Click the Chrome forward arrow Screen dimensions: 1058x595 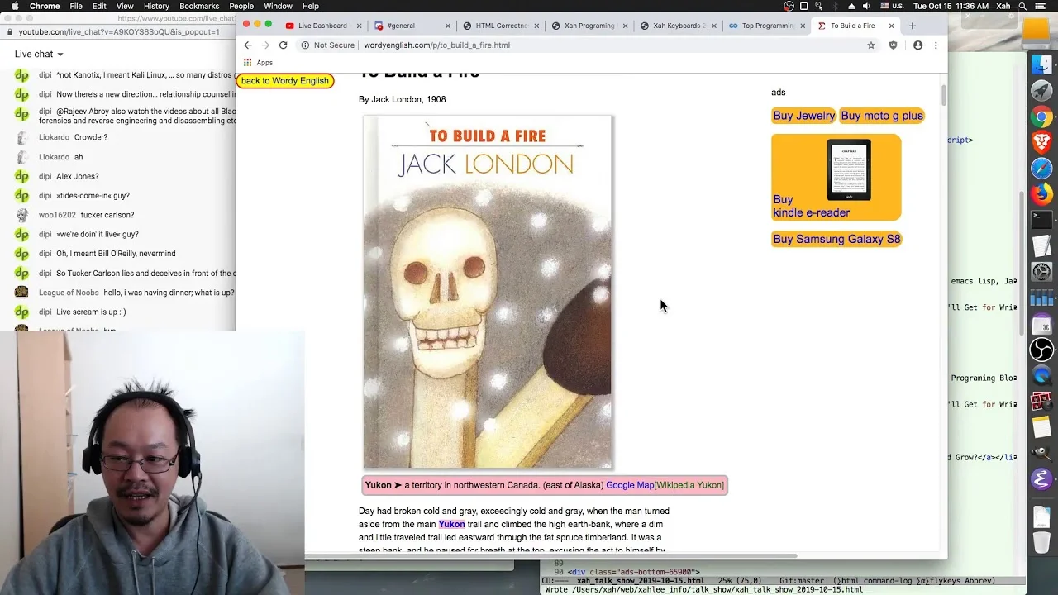pos(265,45)
